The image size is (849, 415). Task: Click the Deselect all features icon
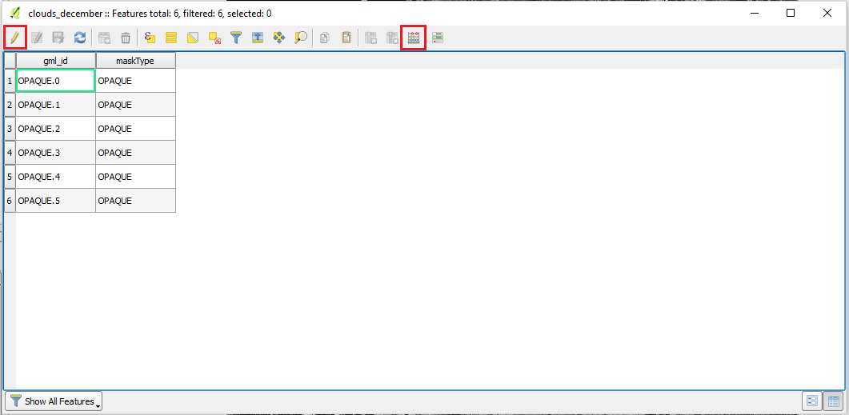tap(214, 38)
